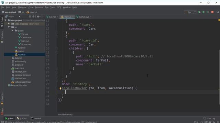Open Project panel settings gear

pyautogui.click(x=38, y=17)
